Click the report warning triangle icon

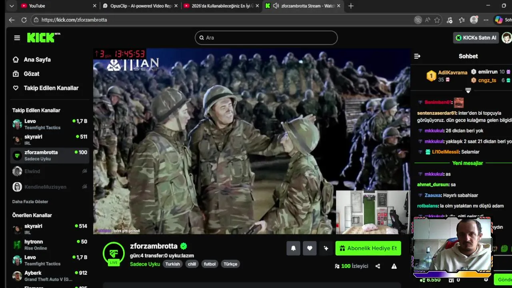pyautogui.click(x=394, y=266)
